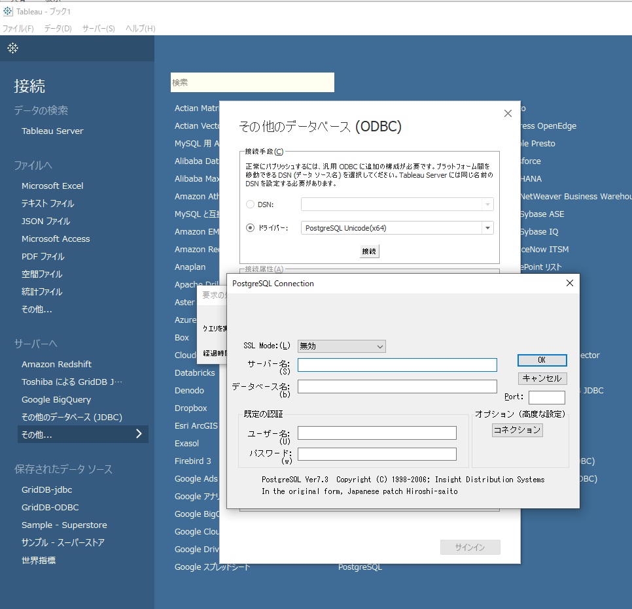Open the ファイル(F) menu
Viewport: 632px width, 609px height.
[x=18, y=29]
